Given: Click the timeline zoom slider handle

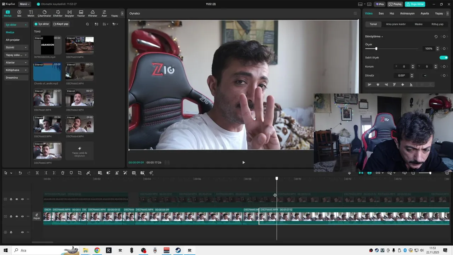Looking at the screenshot, I should click(430, 173).
